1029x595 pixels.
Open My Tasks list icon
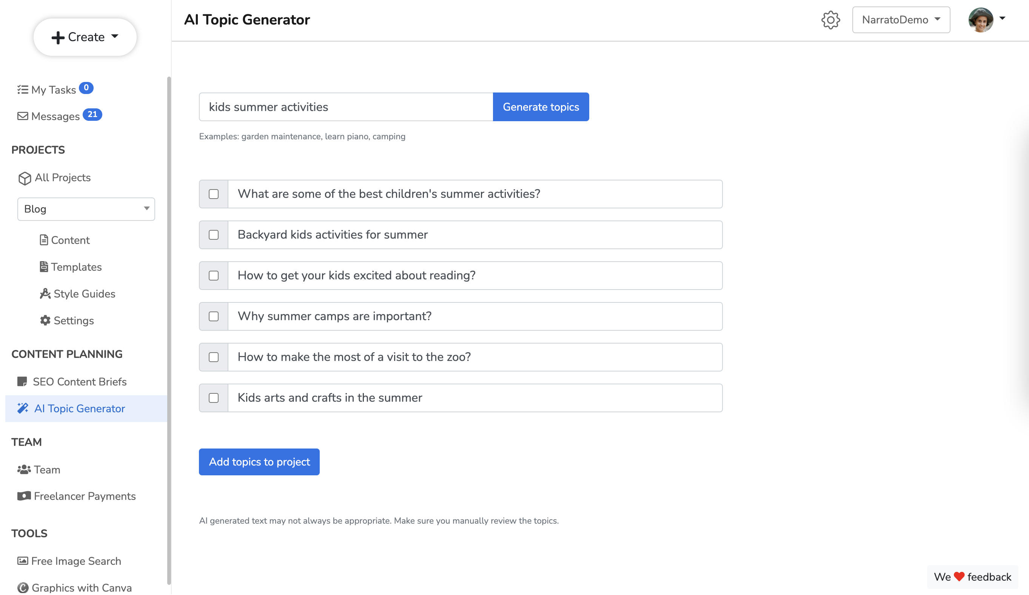click(23, 89)
